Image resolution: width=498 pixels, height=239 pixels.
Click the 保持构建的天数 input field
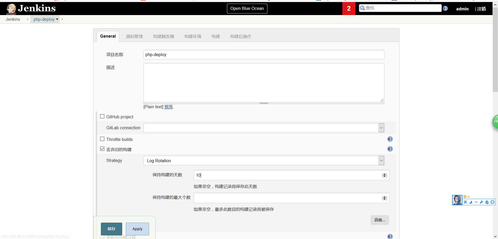292,175
